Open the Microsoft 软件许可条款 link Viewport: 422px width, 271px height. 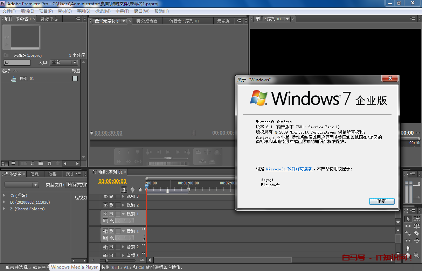click(289, 169)
